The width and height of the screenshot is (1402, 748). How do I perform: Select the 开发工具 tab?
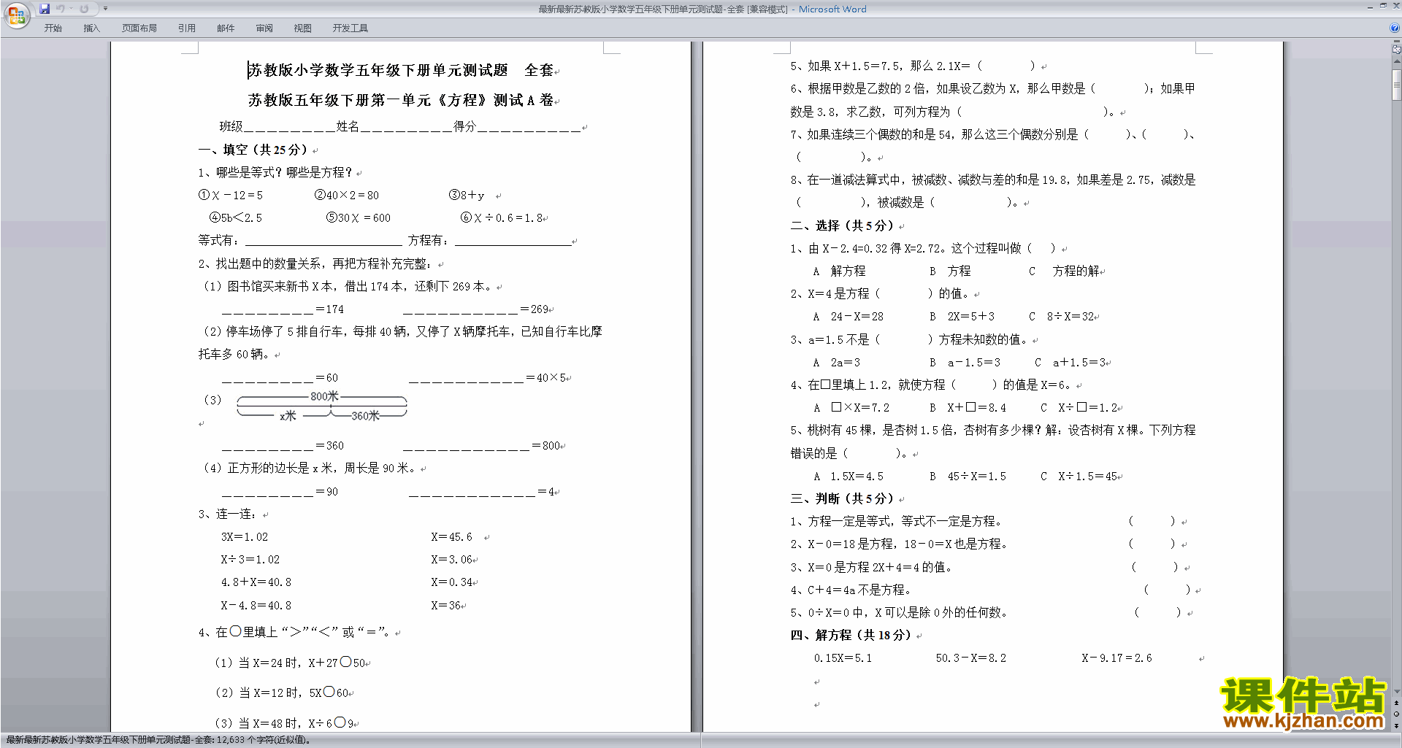(x=350, y=28)
